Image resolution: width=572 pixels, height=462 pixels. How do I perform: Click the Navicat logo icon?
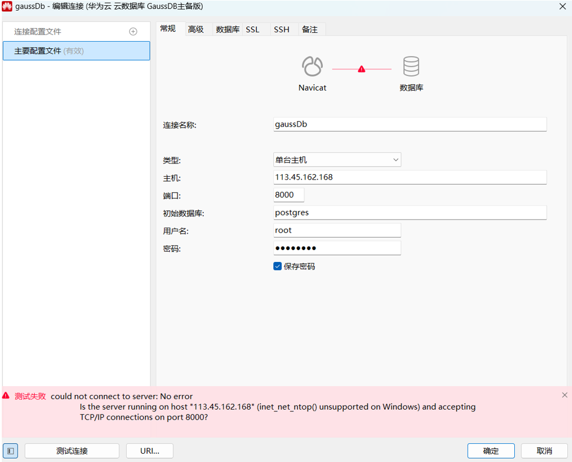[312, 67]
